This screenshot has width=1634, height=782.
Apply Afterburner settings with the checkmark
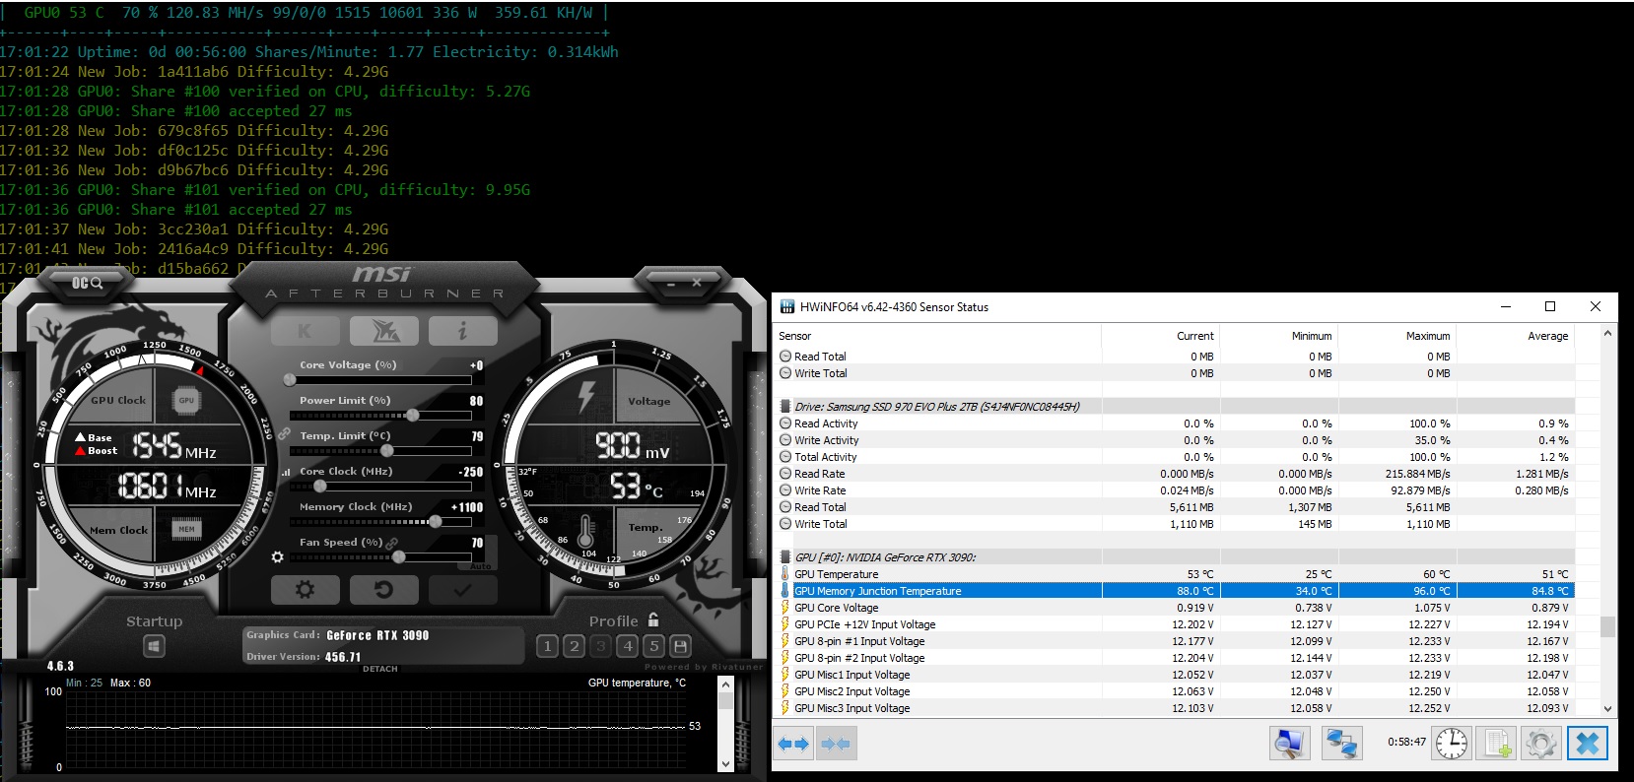pos(462,589)
